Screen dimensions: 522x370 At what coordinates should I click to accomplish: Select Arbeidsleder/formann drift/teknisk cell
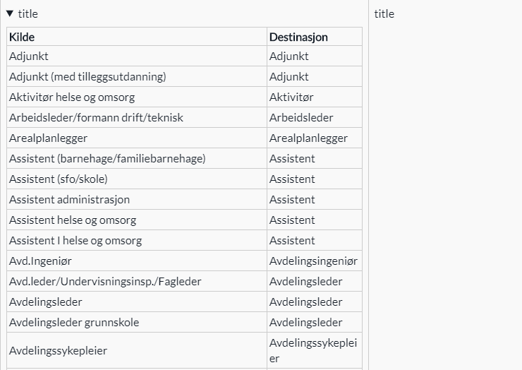pyautogui.click(x=96, y=118)
